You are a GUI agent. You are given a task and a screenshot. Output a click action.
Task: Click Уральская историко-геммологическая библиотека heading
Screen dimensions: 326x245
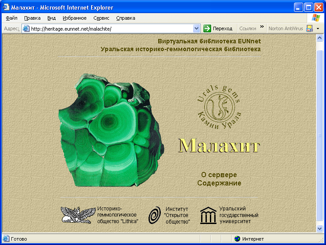(181, 49)
